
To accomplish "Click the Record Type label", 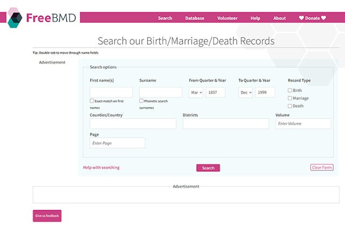I will [299, 80].
